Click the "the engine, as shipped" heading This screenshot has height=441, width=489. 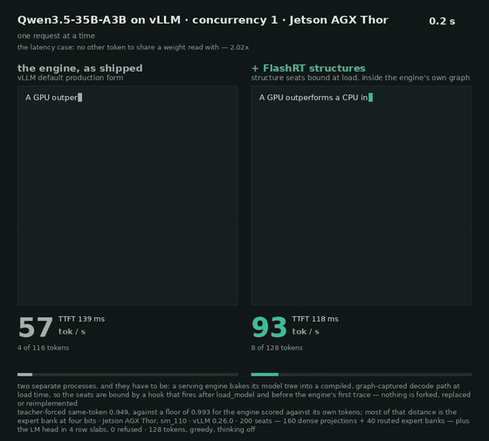[x=80, y=68]
